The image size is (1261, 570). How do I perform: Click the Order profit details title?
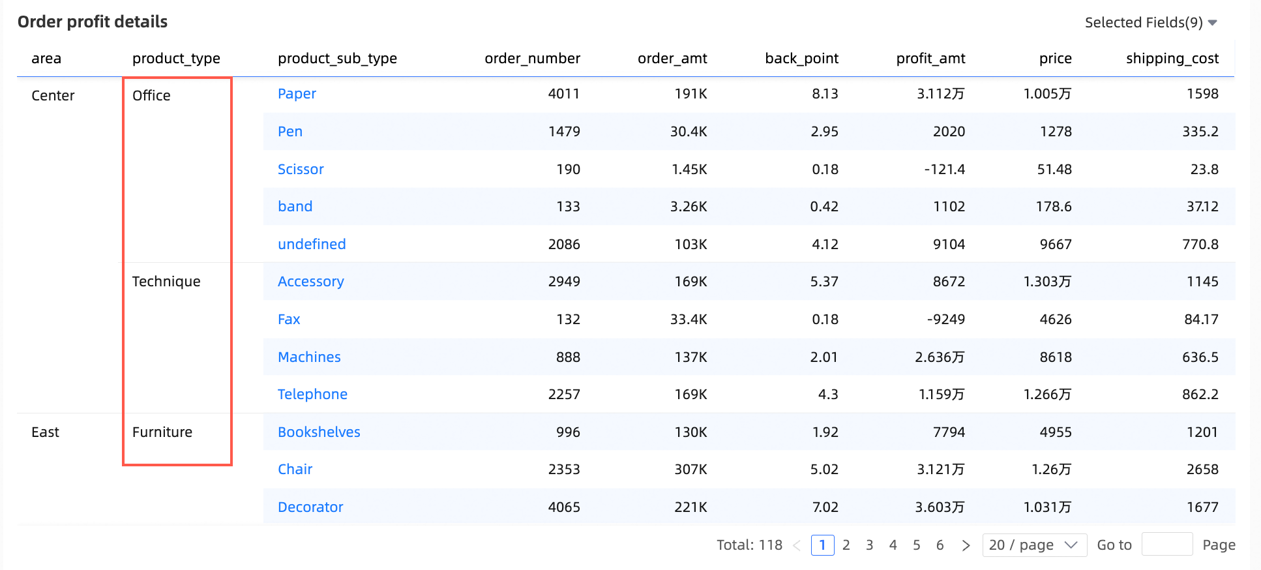point(93,22)
